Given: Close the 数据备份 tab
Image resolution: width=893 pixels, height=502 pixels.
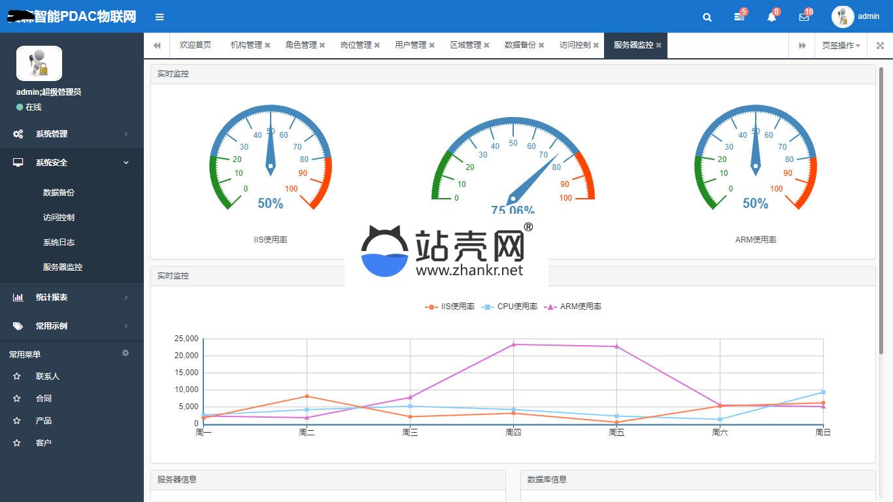Looking at the screenshot, I should 541,46.
